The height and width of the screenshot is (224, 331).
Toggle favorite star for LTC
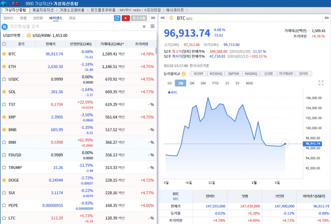(4, 218)
